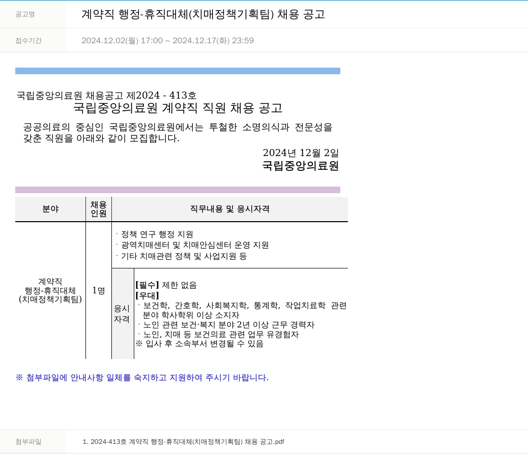Click the 접수기간 label
The image size is (528, 454).
[x=28, y=40]
